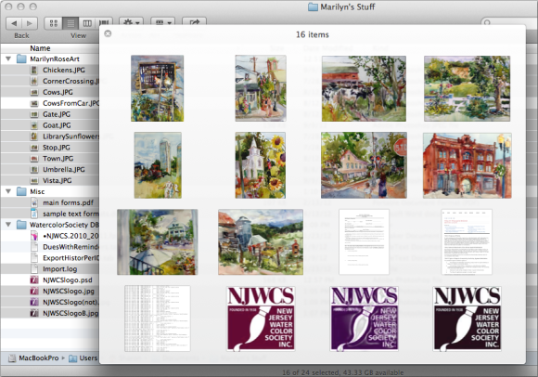
Task: Collapse the WatercolorSociety DB folder
Action: [8, 225]
